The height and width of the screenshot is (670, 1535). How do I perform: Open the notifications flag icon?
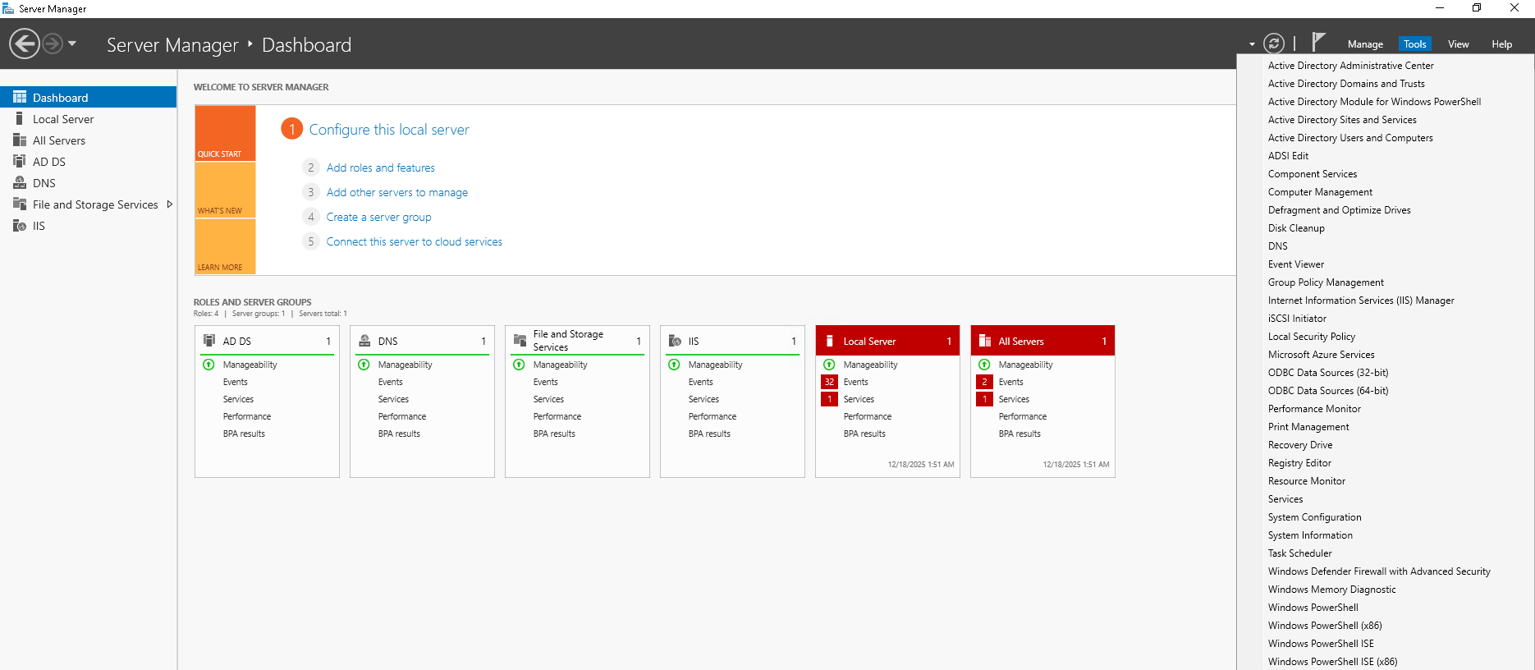pos(1318,42)
